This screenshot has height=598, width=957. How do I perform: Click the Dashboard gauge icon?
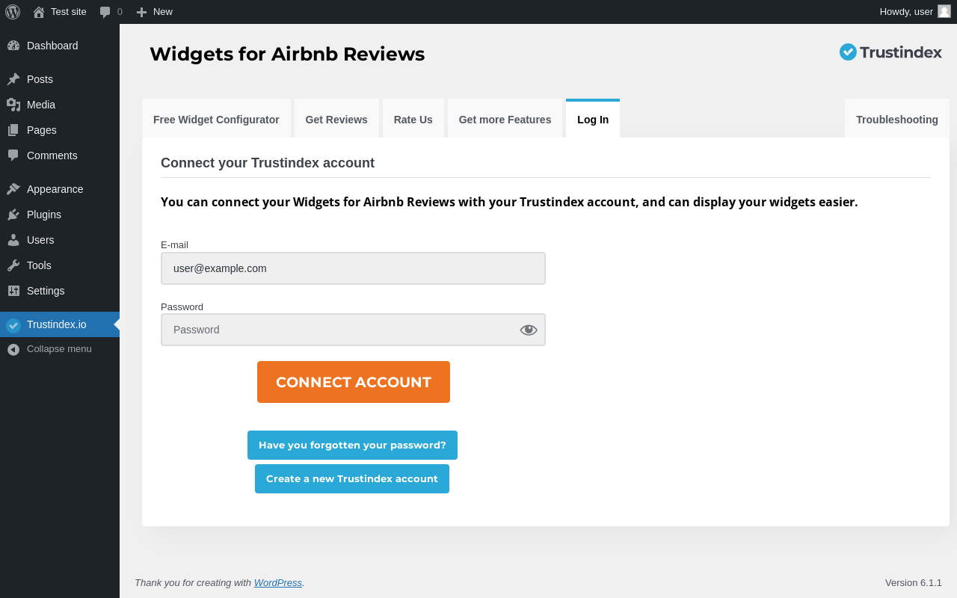click(x=13, y=46)
